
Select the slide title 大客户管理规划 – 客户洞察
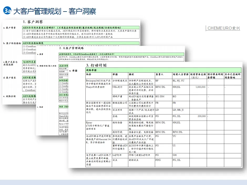click(x=55, y=11)
